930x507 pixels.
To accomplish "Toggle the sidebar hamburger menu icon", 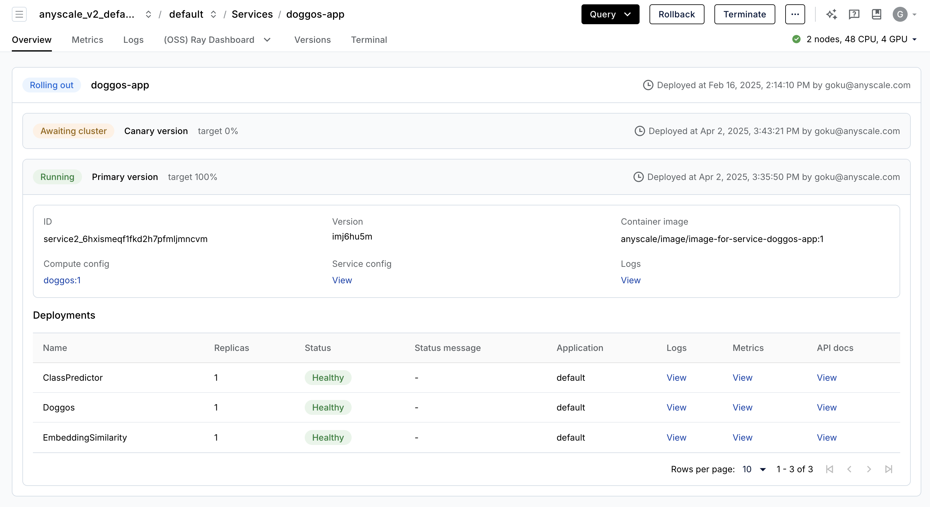I will (19, 14).
